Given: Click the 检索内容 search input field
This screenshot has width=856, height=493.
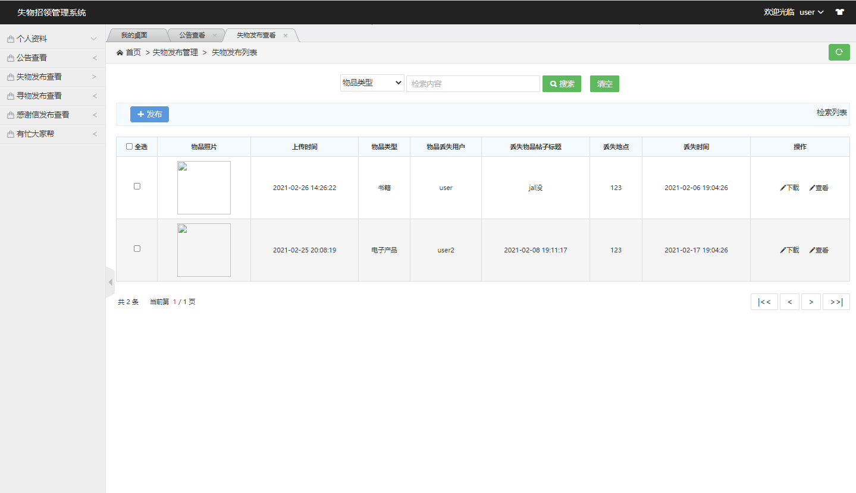Looking at the screenshot, I should pyautogui.click(x=473, y=84).
